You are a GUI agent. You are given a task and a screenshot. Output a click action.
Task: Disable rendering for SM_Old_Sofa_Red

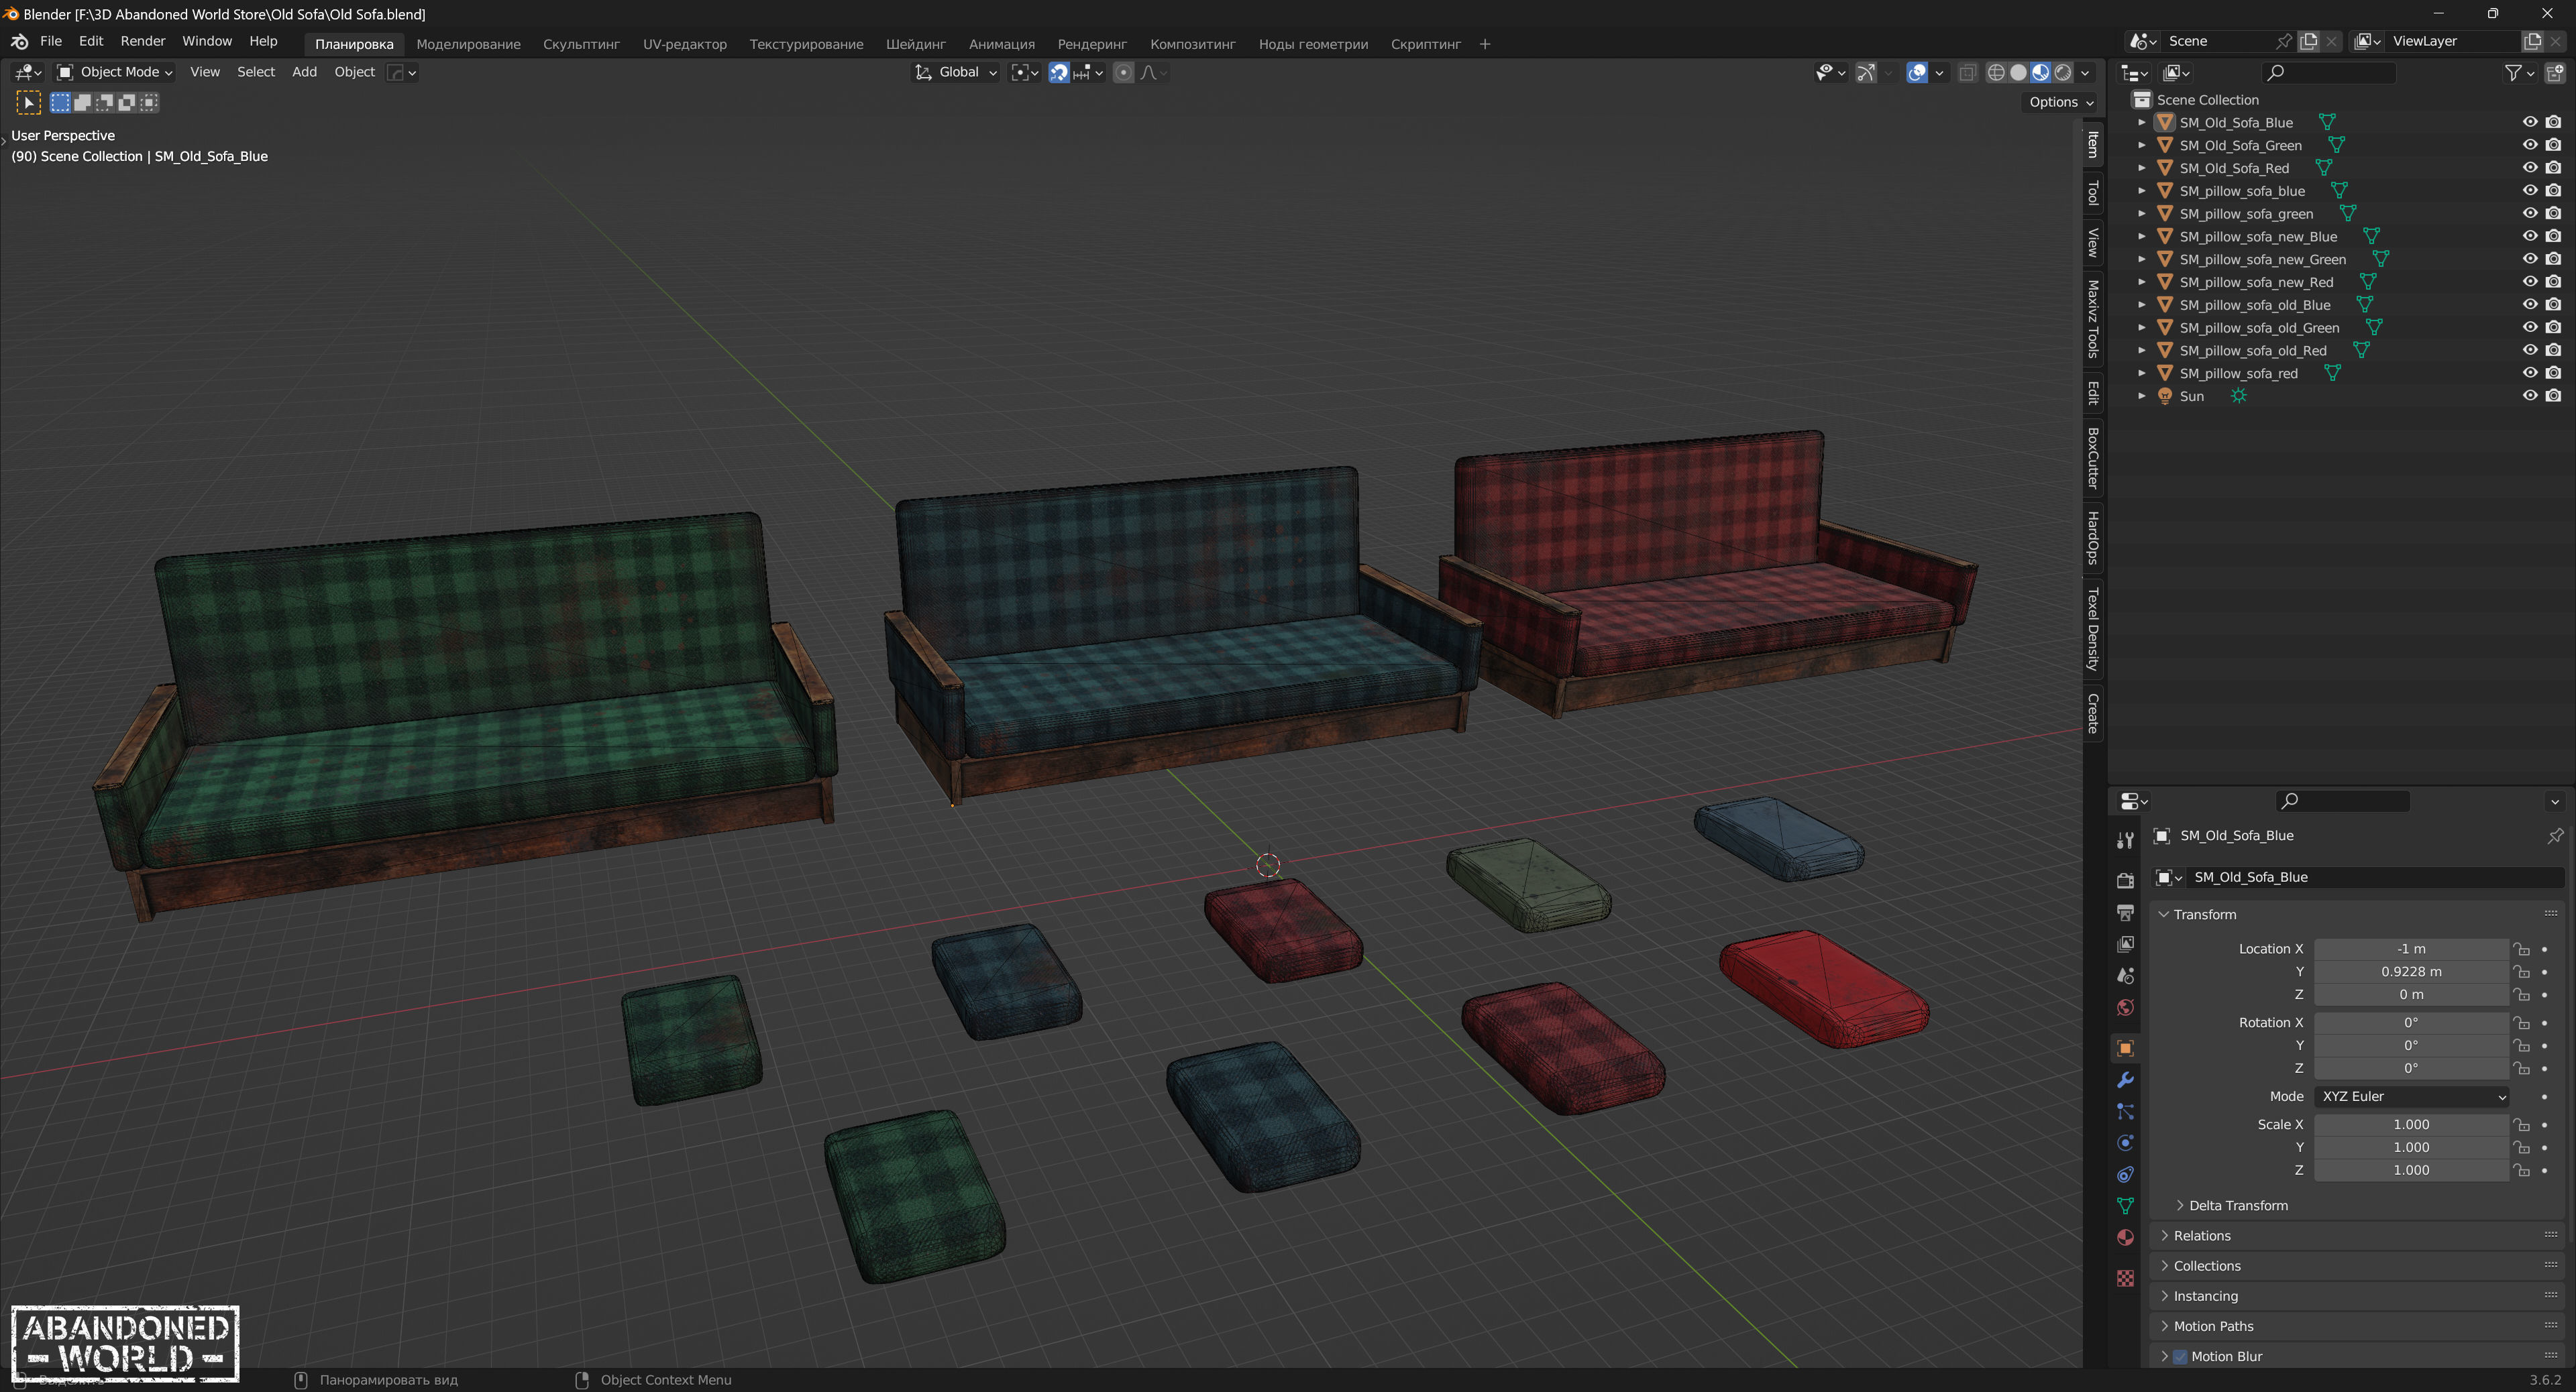click(x=2553, y=168)
